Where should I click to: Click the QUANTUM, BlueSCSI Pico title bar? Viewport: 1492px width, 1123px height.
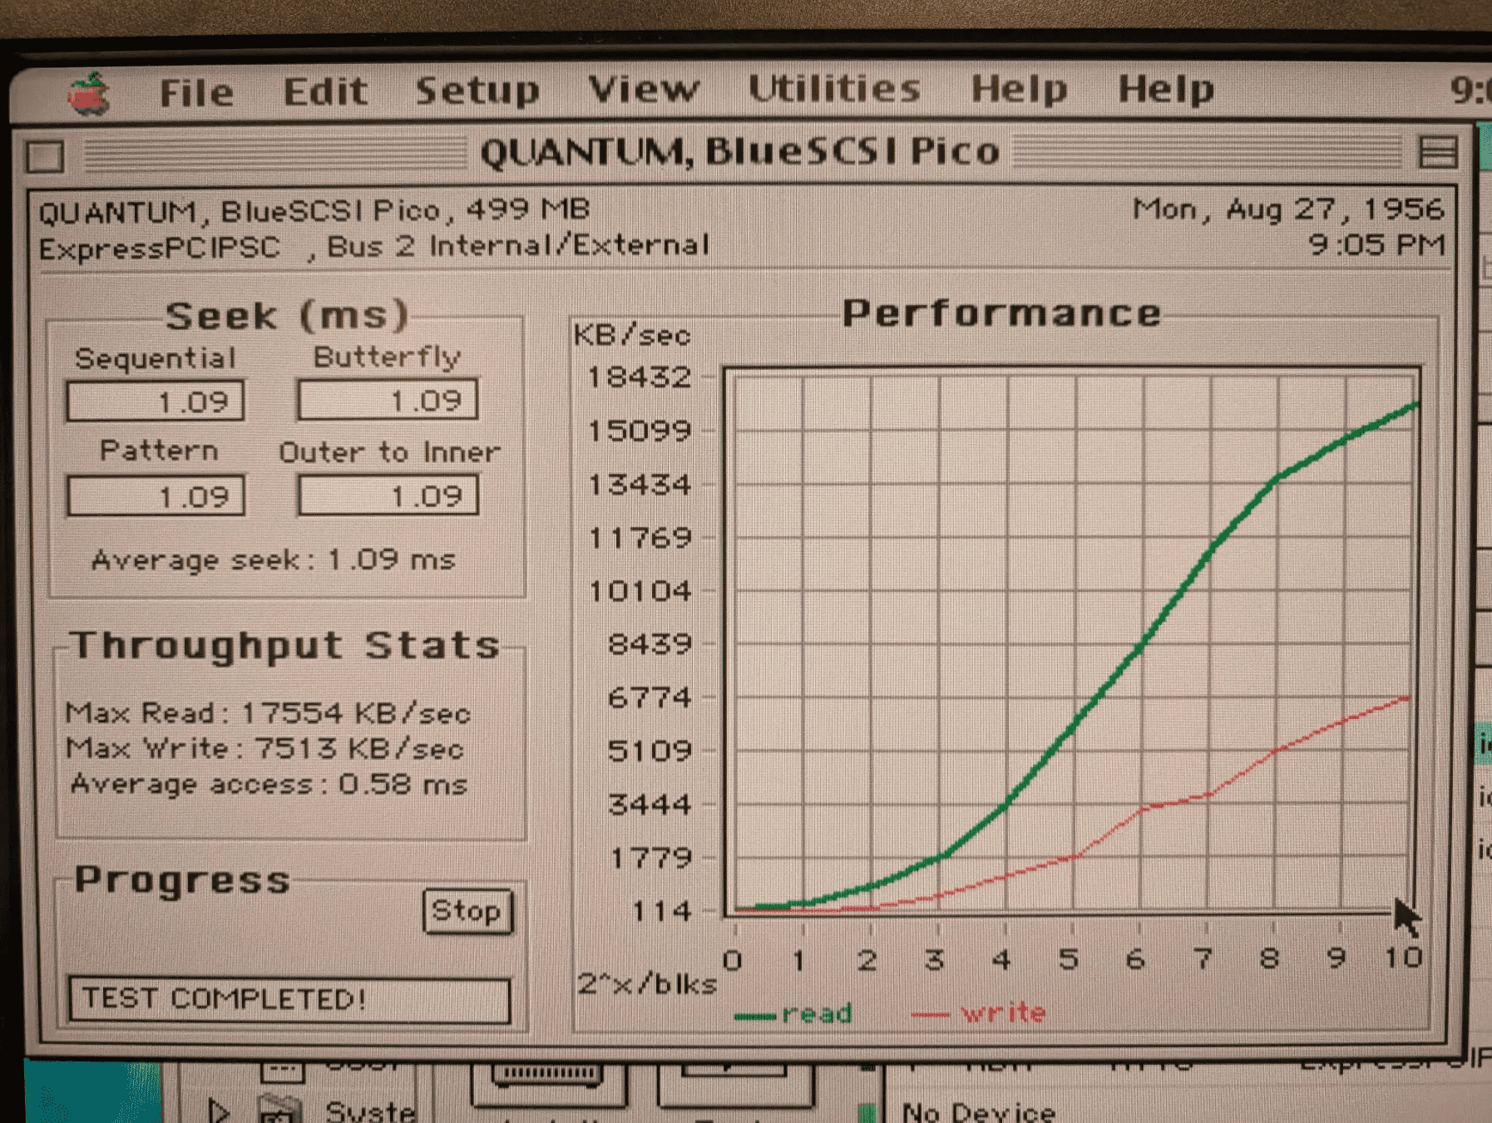739,153
